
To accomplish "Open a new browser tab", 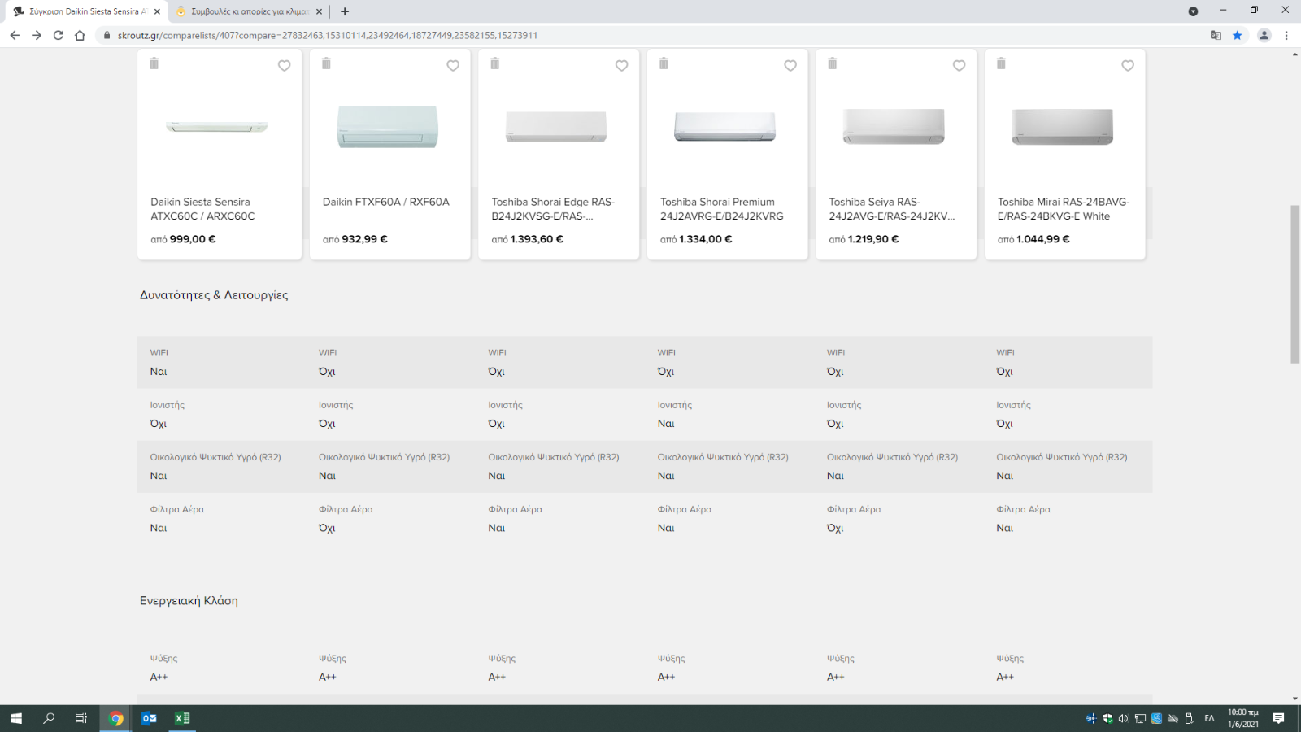I will coord(345,11).
